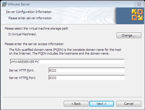Click the 'Please enter server information' subtitle
The image size is (145, 110).
click(30, 18)
